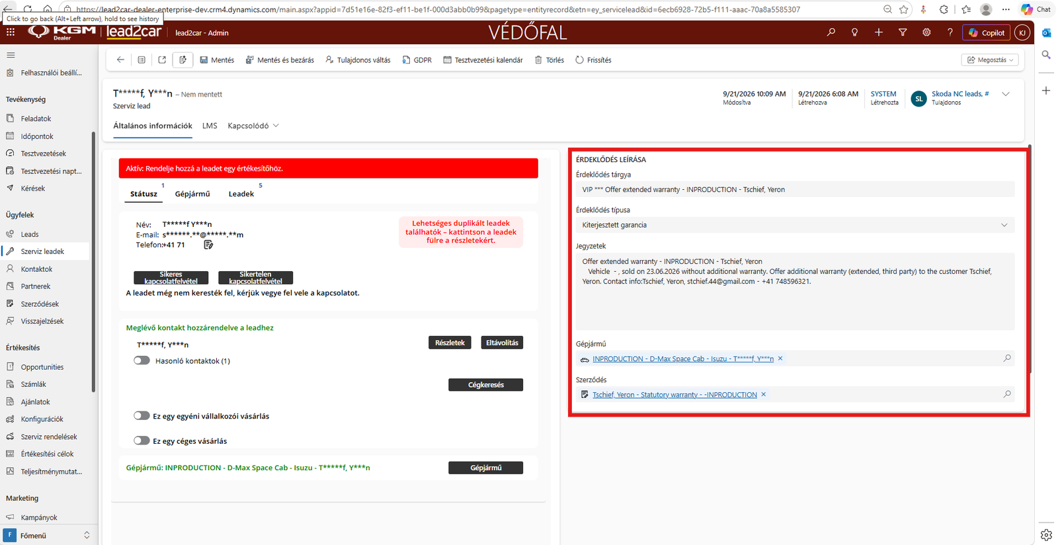The image size is (1058, 545).
Task: Enable Ez egy céges vásárlás toggle
Action: [x=142, y=440]
